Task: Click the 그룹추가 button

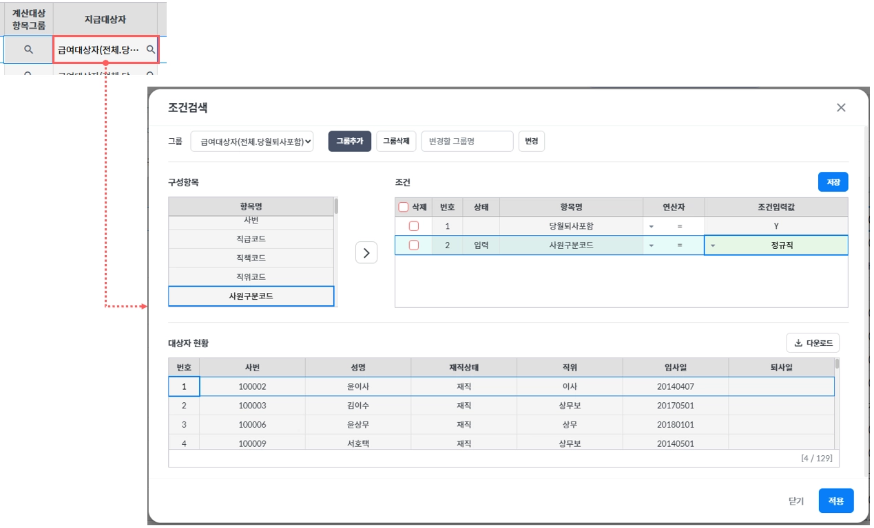Action: (350, 141)
